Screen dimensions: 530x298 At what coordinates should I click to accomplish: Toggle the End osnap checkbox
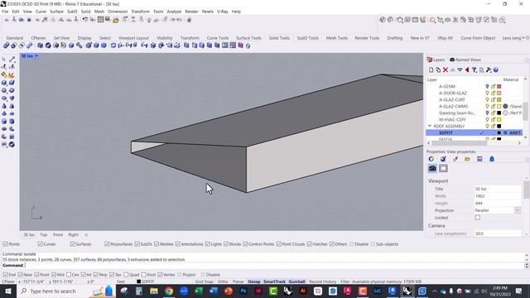click(6, 275)
